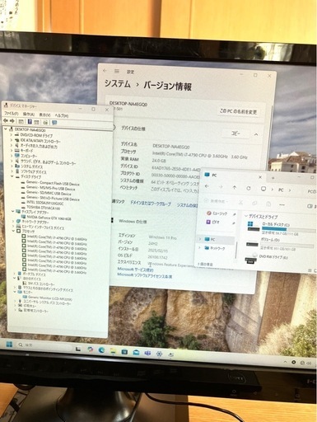Screen dimensions: 317x422
Task: Click the コピー button for device specifications
Action: [235, 134]
